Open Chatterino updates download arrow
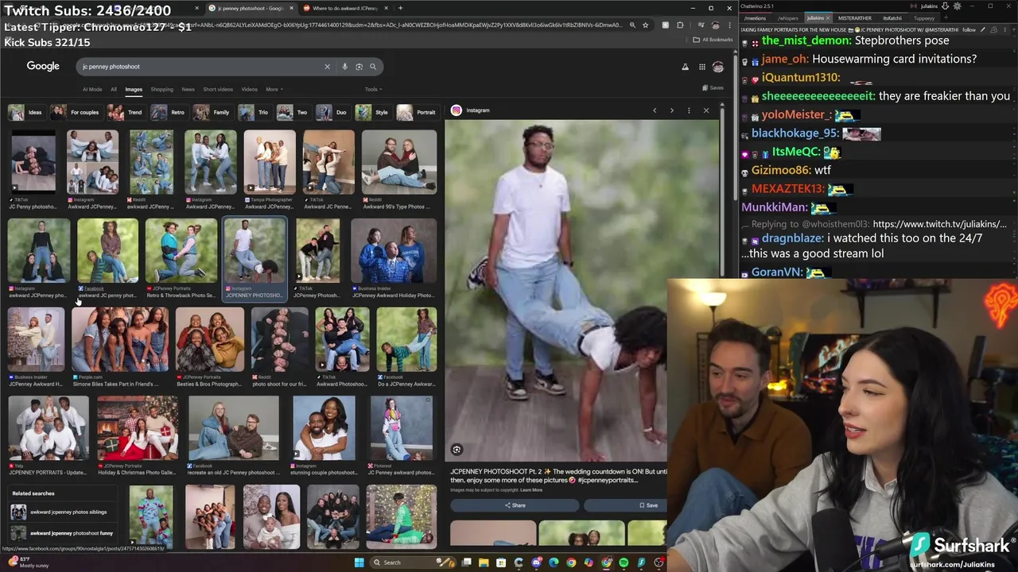 pyautogui.click(x=945, y=6)
